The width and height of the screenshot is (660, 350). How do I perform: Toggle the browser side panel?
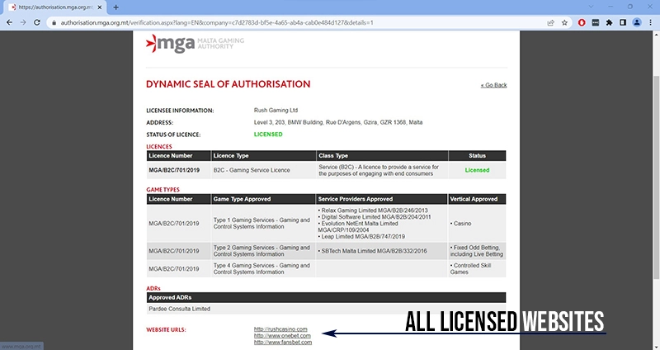[623, 23]
